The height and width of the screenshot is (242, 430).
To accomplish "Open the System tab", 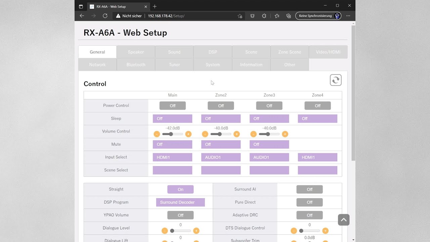I will tap(213, 65).
